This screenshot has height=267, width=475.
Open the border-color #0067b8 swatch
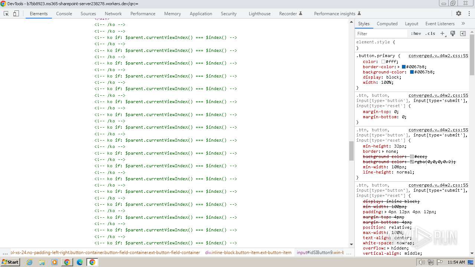click(x=404, y=67)
